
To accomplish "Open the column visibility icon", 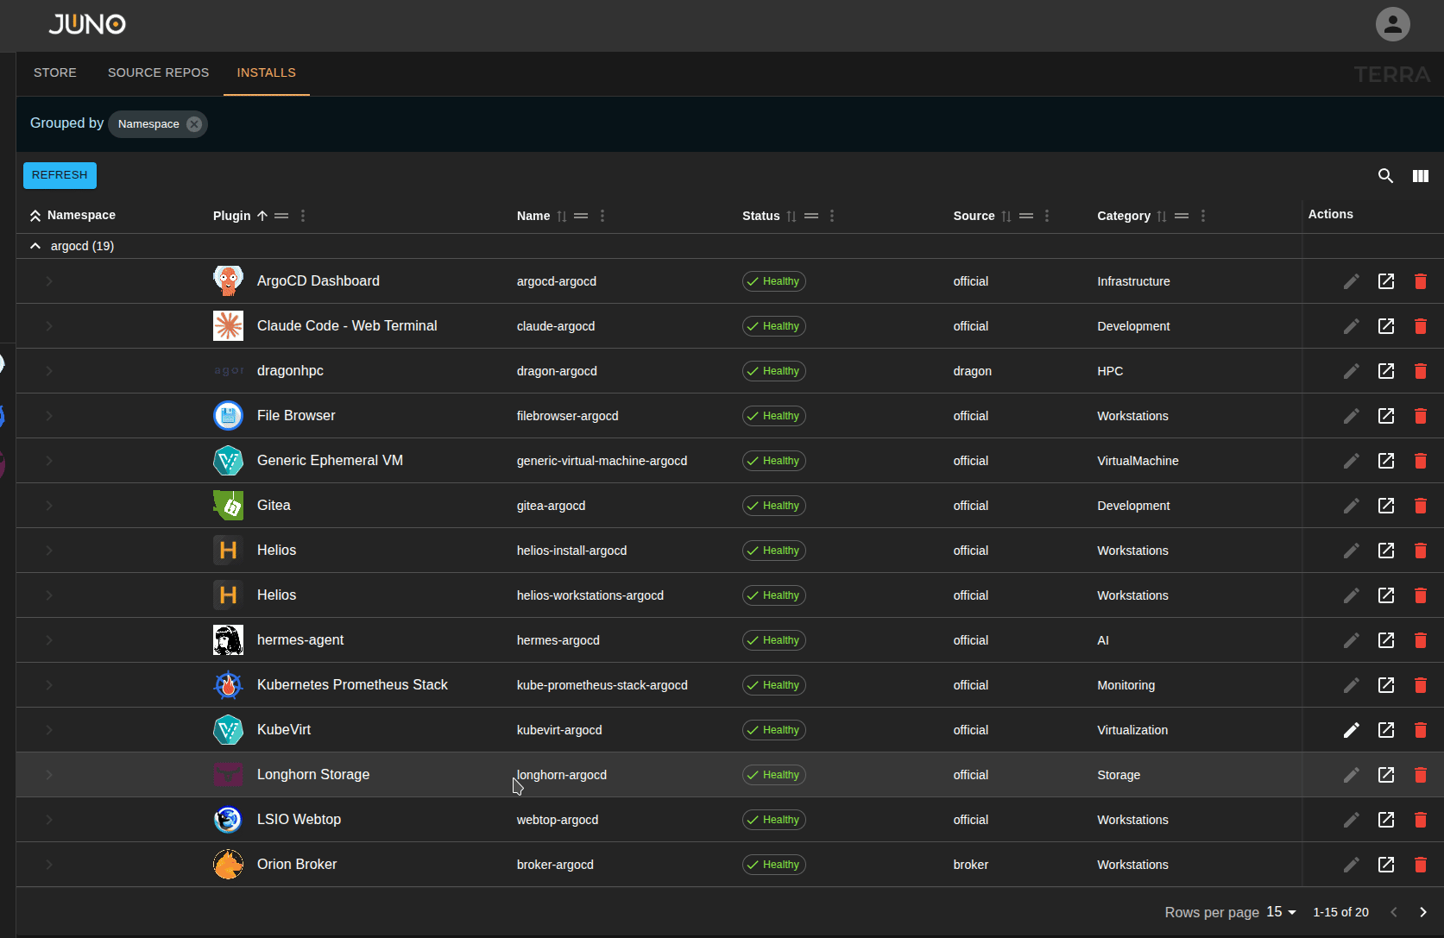I will (1420, 176).
